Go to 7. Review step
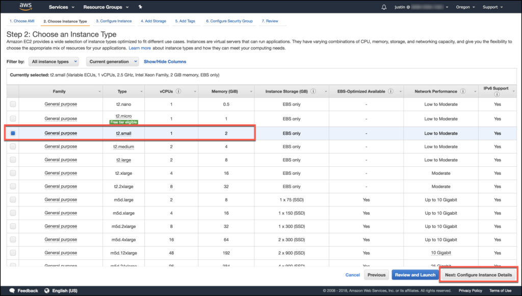This screenshot has width=522, height=296. 270,21
